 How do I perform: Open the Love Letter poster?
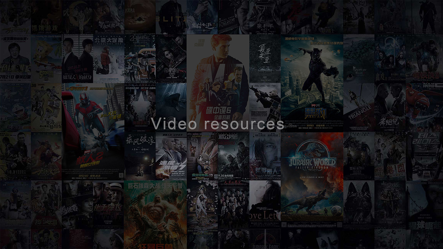point(265,204)
